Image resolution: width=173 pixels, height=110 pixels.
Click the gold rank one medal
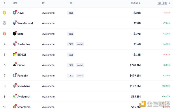point(4,13)
